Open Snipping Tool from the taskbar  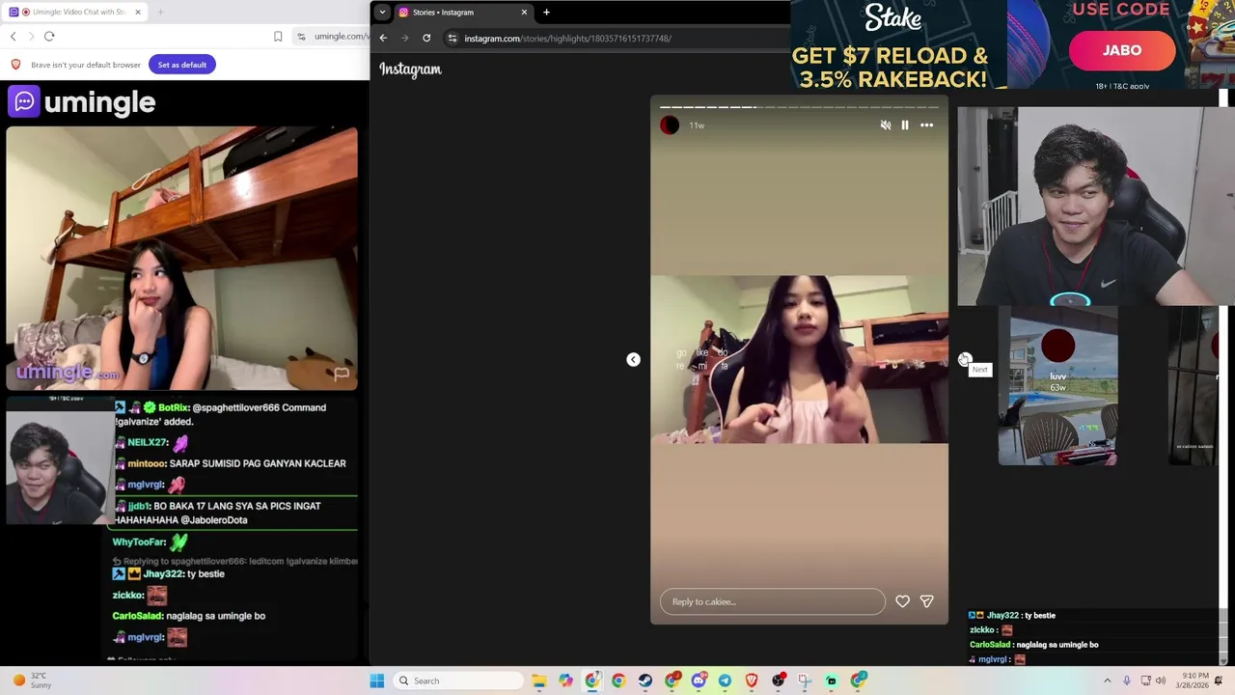point(805,681)
